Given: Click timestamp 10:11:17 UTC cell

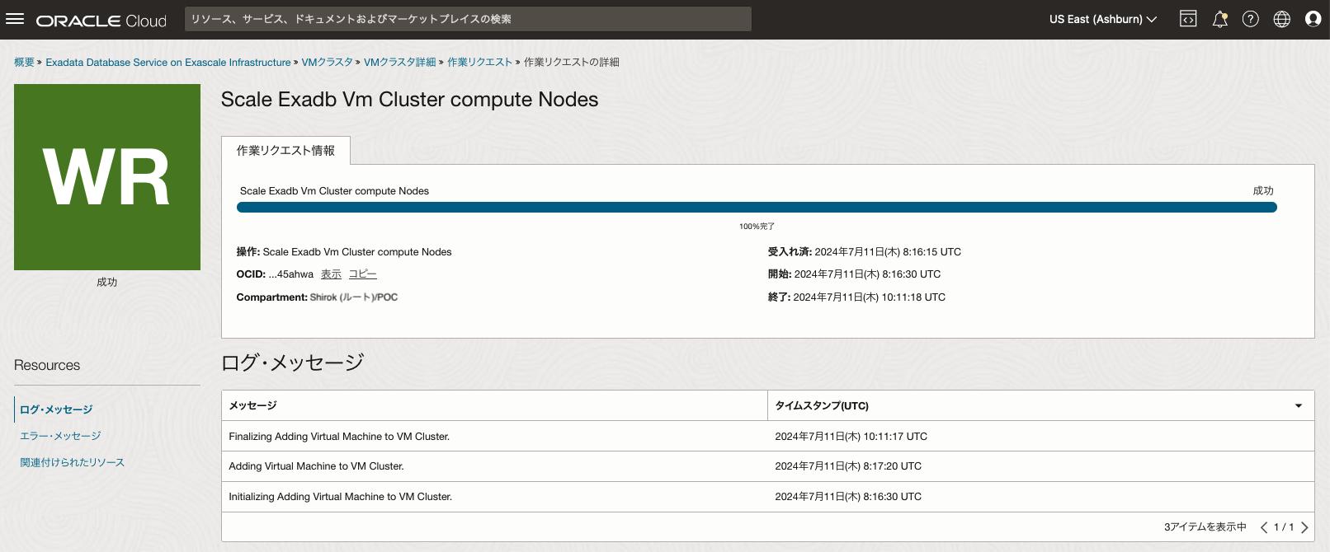Looking at the screenshot, I should (851, 437).
